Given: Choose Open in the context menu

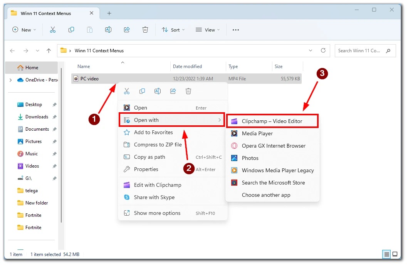Looking at the screenshot, I should pyautogui.click(x=173, y=108).
